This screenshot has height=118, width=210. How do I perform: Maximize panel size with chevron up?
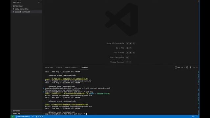pos(194,68)
